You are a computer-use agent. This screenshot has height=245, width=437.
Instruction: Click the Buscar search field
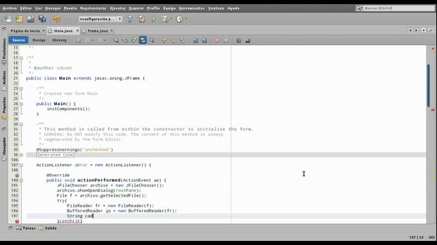[395, 8]
